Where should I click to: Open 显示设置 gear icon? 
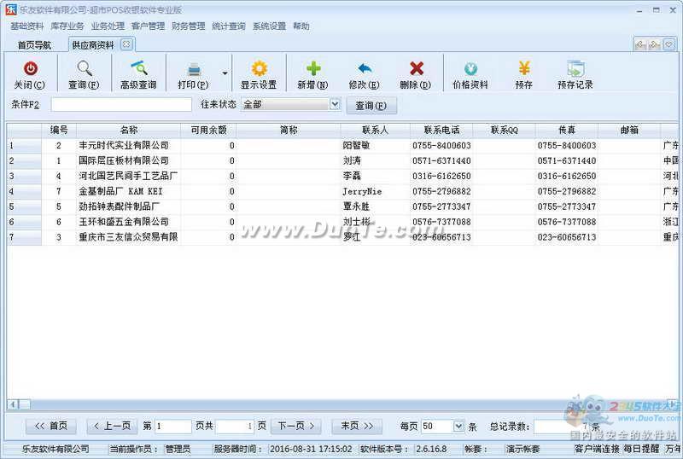258,70
